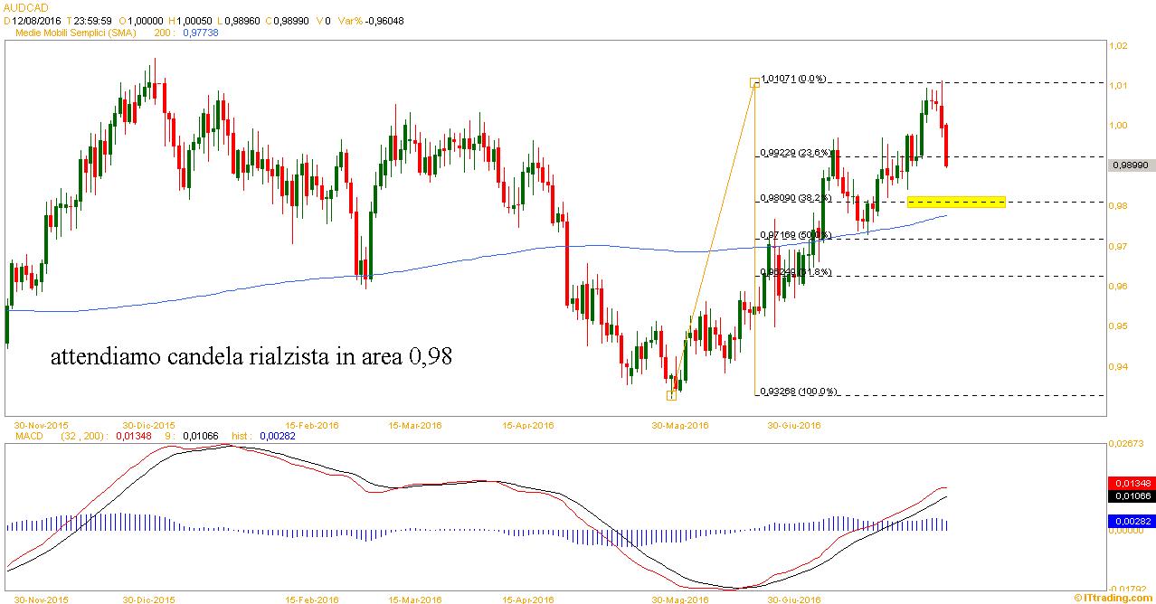This screenshot has height=604, width=1156.
Task: Select the 0,93268 (100.0%) Fibonacci label
Action: [x=798, y=392]
